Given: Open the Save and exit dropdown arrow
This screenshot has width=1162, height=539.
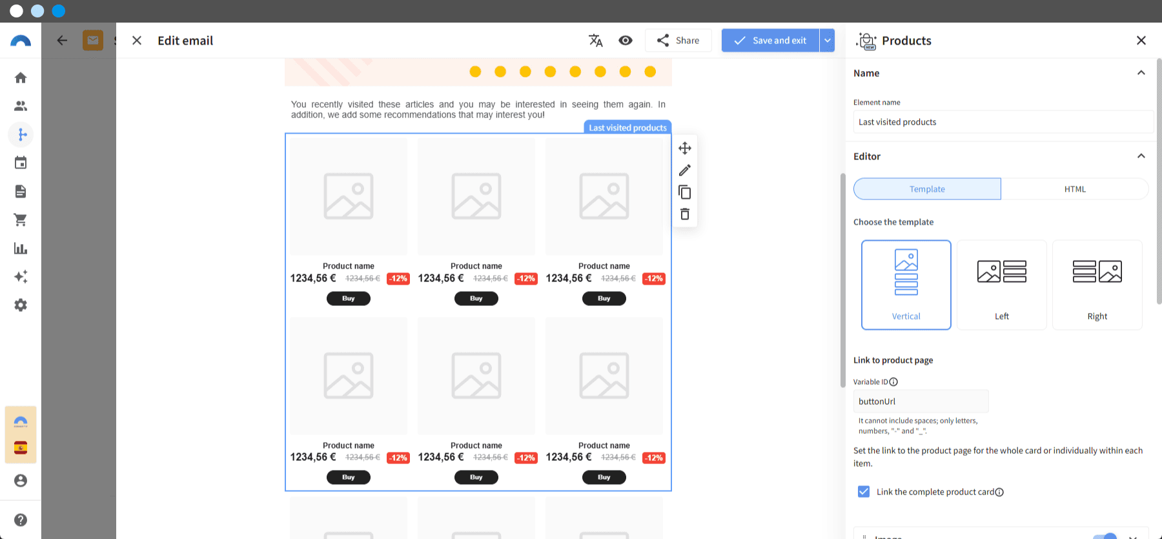Looking at the screenshot, I should click(827, 41).
